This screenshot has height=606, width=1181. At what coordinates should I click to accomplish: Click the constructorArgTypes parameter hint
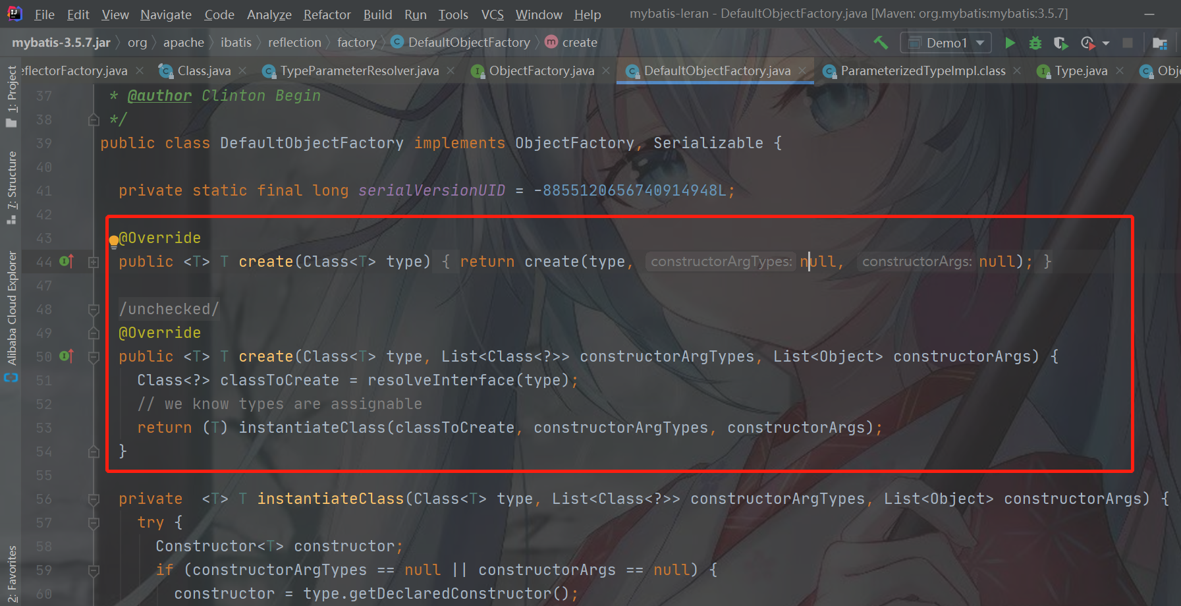pos(721,262)
